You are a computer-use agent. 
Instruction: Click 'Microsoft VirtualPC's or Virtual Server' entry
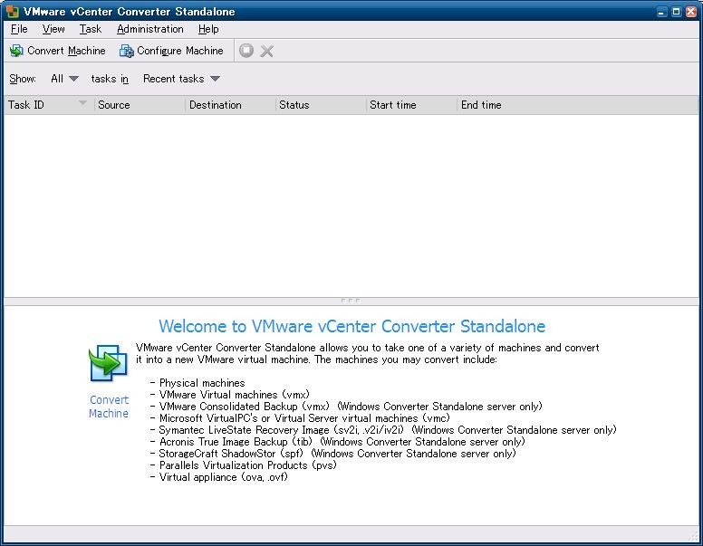coord(304,418)
